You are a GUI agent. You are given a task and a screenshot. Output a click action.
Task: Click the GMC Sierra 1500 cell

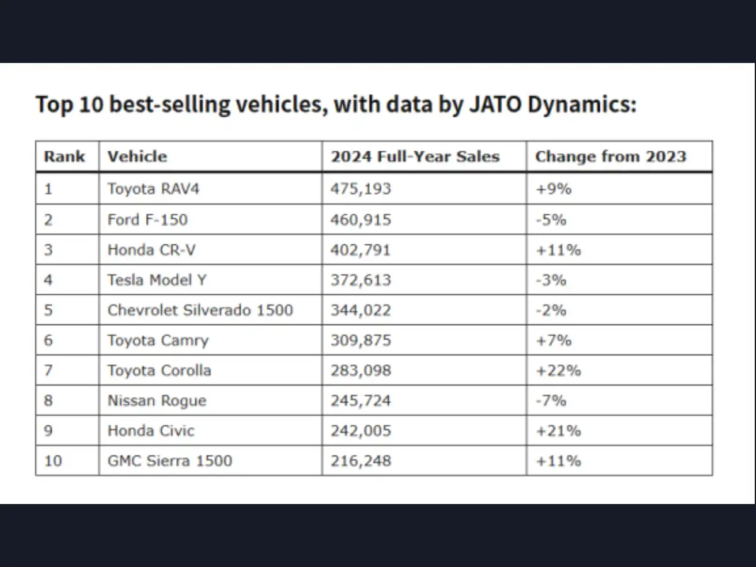coord(169,461)
